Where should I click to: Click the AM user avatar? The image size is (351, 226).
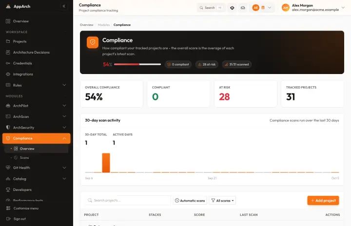point(286,8)
